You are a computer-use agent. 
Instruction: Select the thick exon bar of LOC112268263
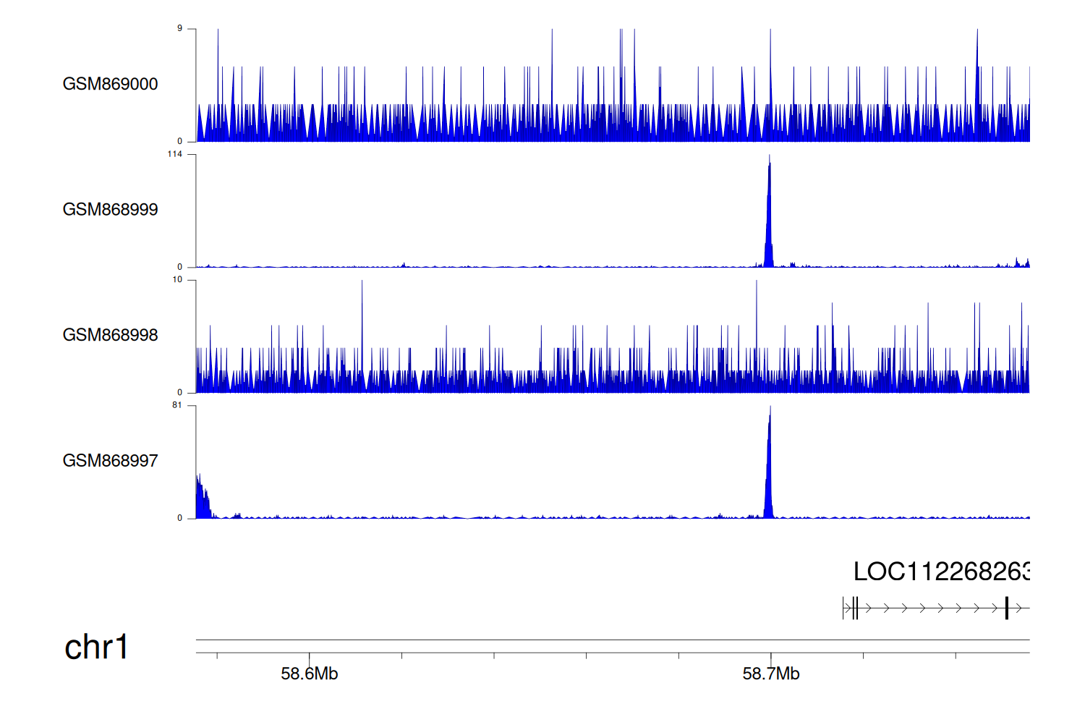click(1006, 608)
